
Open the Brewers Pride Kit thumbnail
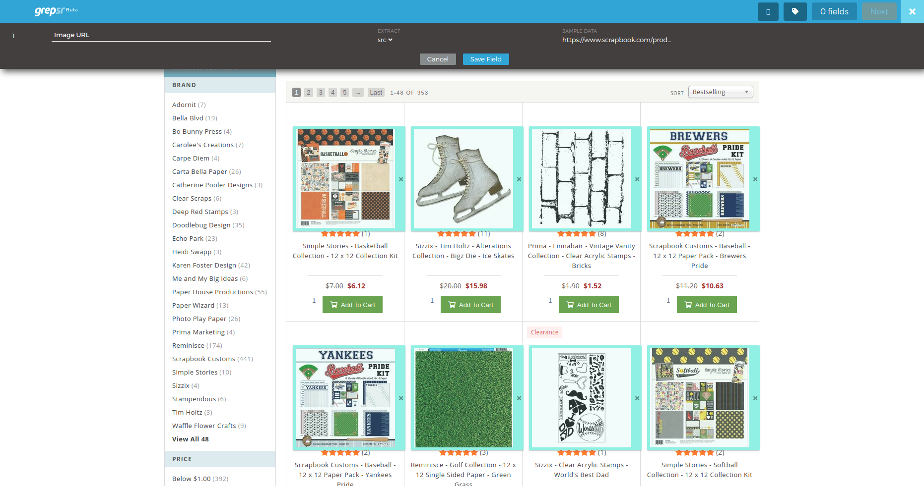[700, 179]
